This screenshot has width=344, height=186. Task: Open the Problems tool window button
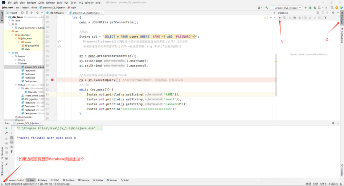coord(69,180)
